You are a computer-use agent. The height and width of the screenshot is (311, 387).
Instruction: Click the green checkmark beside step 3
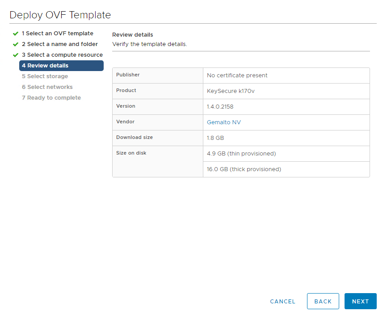[x=16, y=55]
